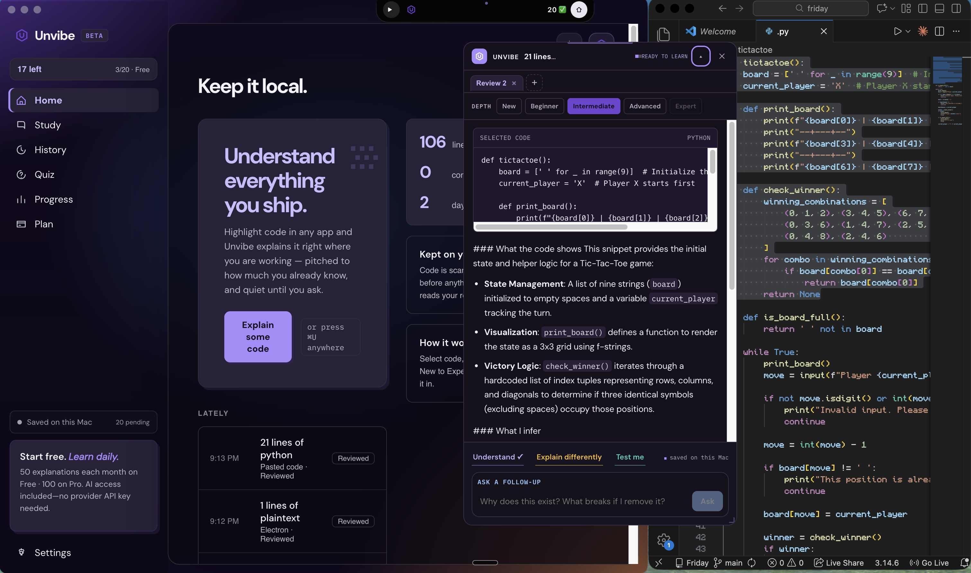The width and height of the screenshot is (971, 573).
Task: Click the selected code horizontal scrollbar
Action: coord(552,227)
